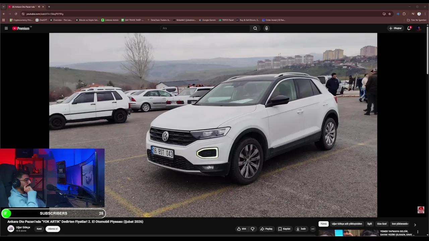Open media control icon in Chrome toolbar
The image size is (429, 241).
[413, 14]
